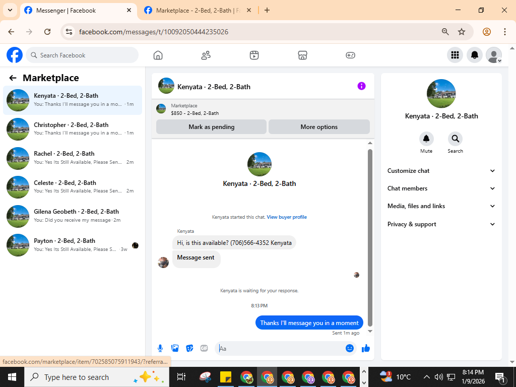This screenshot has height=387, width=516.
Task: Open the Marketplace storefront icon in top navigation
Action: coord(302,55)
